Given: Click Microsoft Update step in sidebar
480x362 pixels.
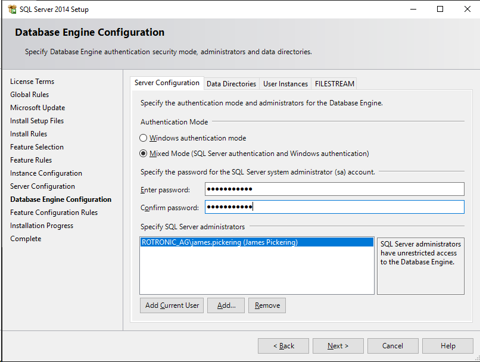Looking at the screenshot, I should tap(38, 108).
